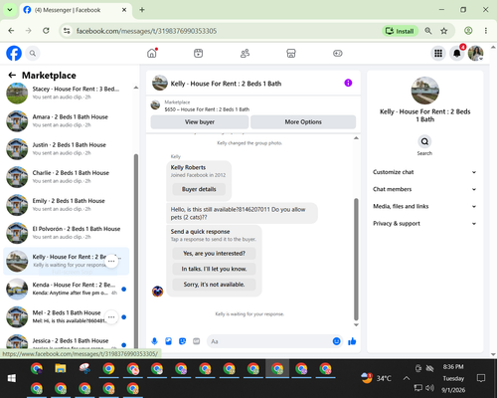Open the Reels video icon
The height and width of the screenshot is (398, 497).
point(198,53)
